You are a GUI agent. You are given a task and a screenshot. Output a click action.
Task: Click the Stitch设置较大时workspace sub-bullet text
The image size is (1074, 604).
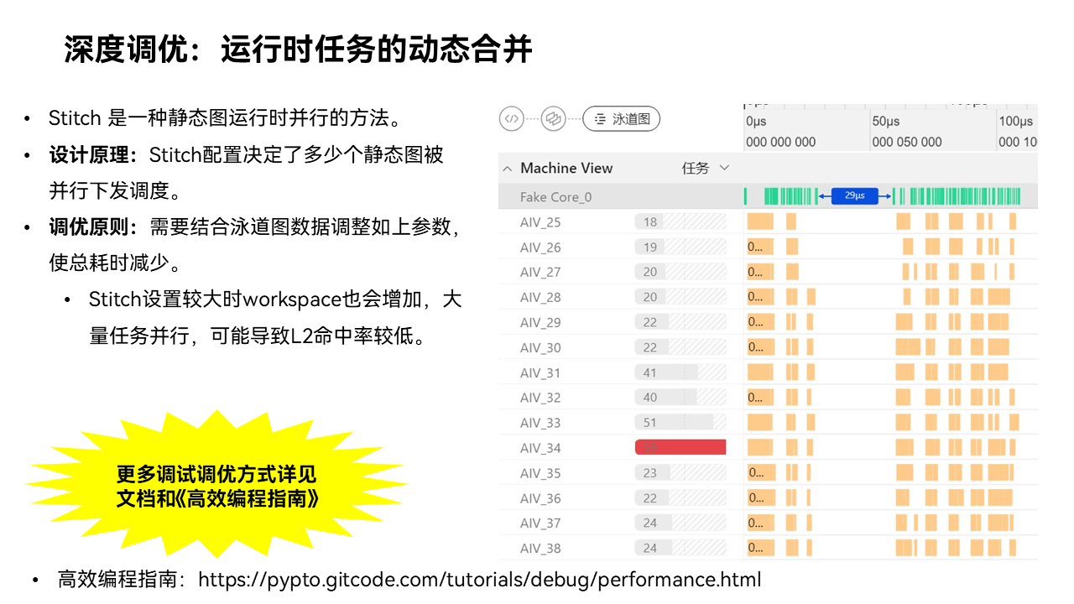pos(275,317)
